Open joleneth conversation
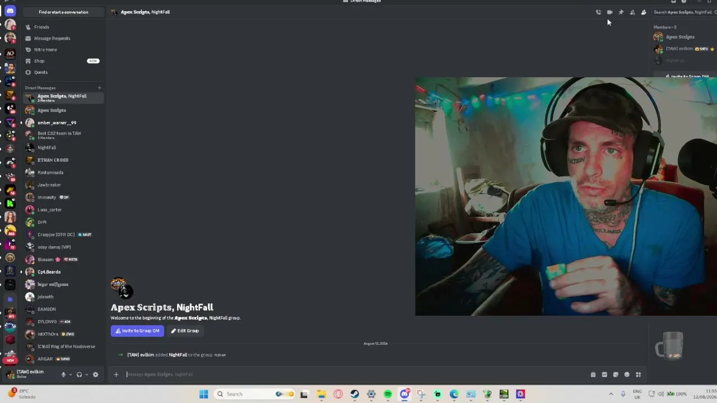 [63, 297]
